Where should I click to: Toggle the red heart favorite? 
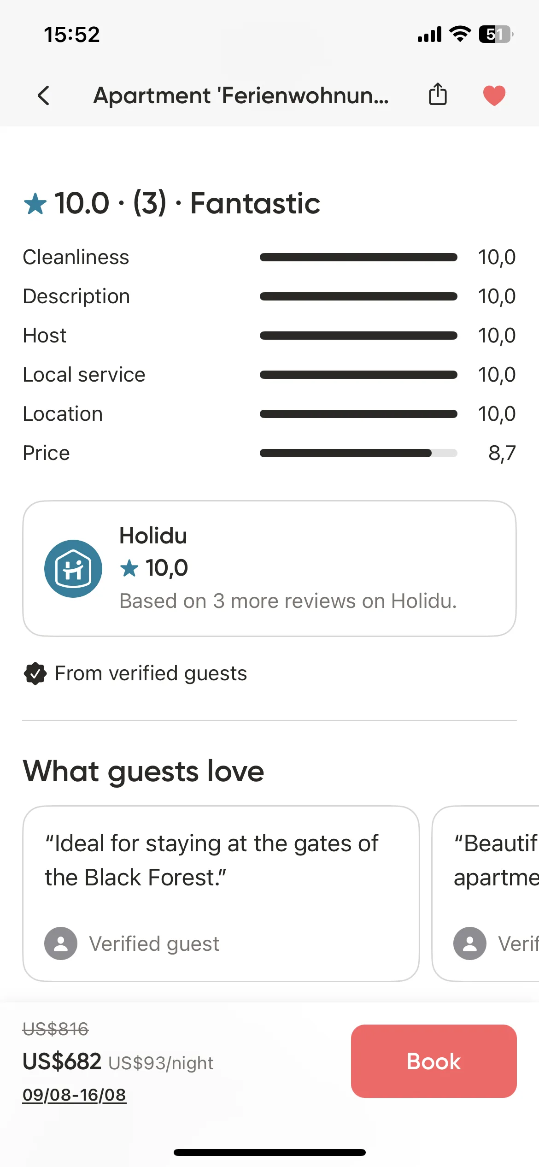(x=494, y=95)
